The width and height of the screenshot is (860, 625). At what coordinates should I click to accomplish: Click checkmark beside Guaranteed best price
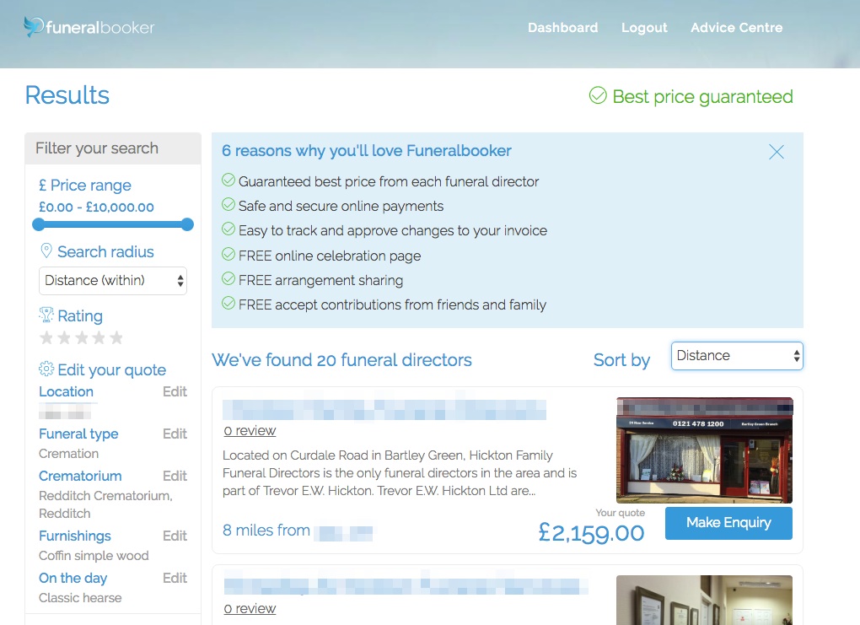click(x=228, y=180)
